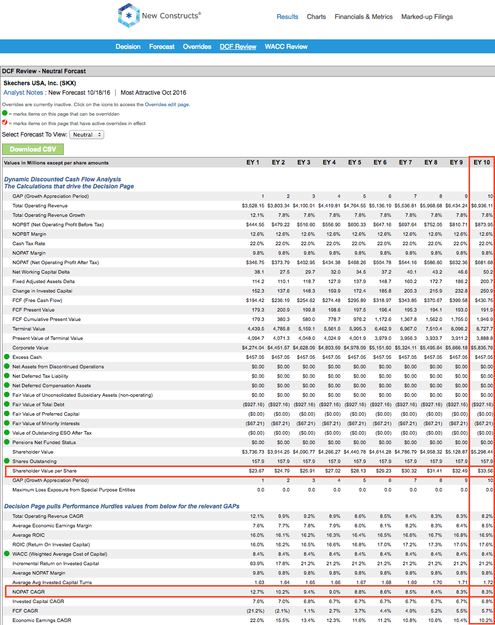
Task: Open Financials & Metrics page
Action: (x=364, y=16)
